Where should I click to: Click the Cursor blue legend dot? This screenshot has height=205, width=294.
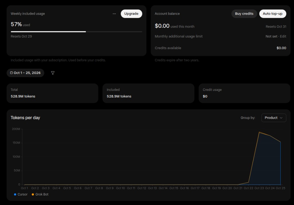point(15,194)
